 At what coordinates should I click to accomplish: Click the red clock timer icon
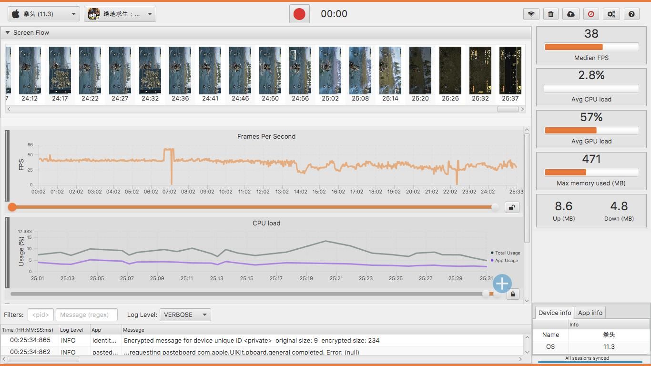591,14
